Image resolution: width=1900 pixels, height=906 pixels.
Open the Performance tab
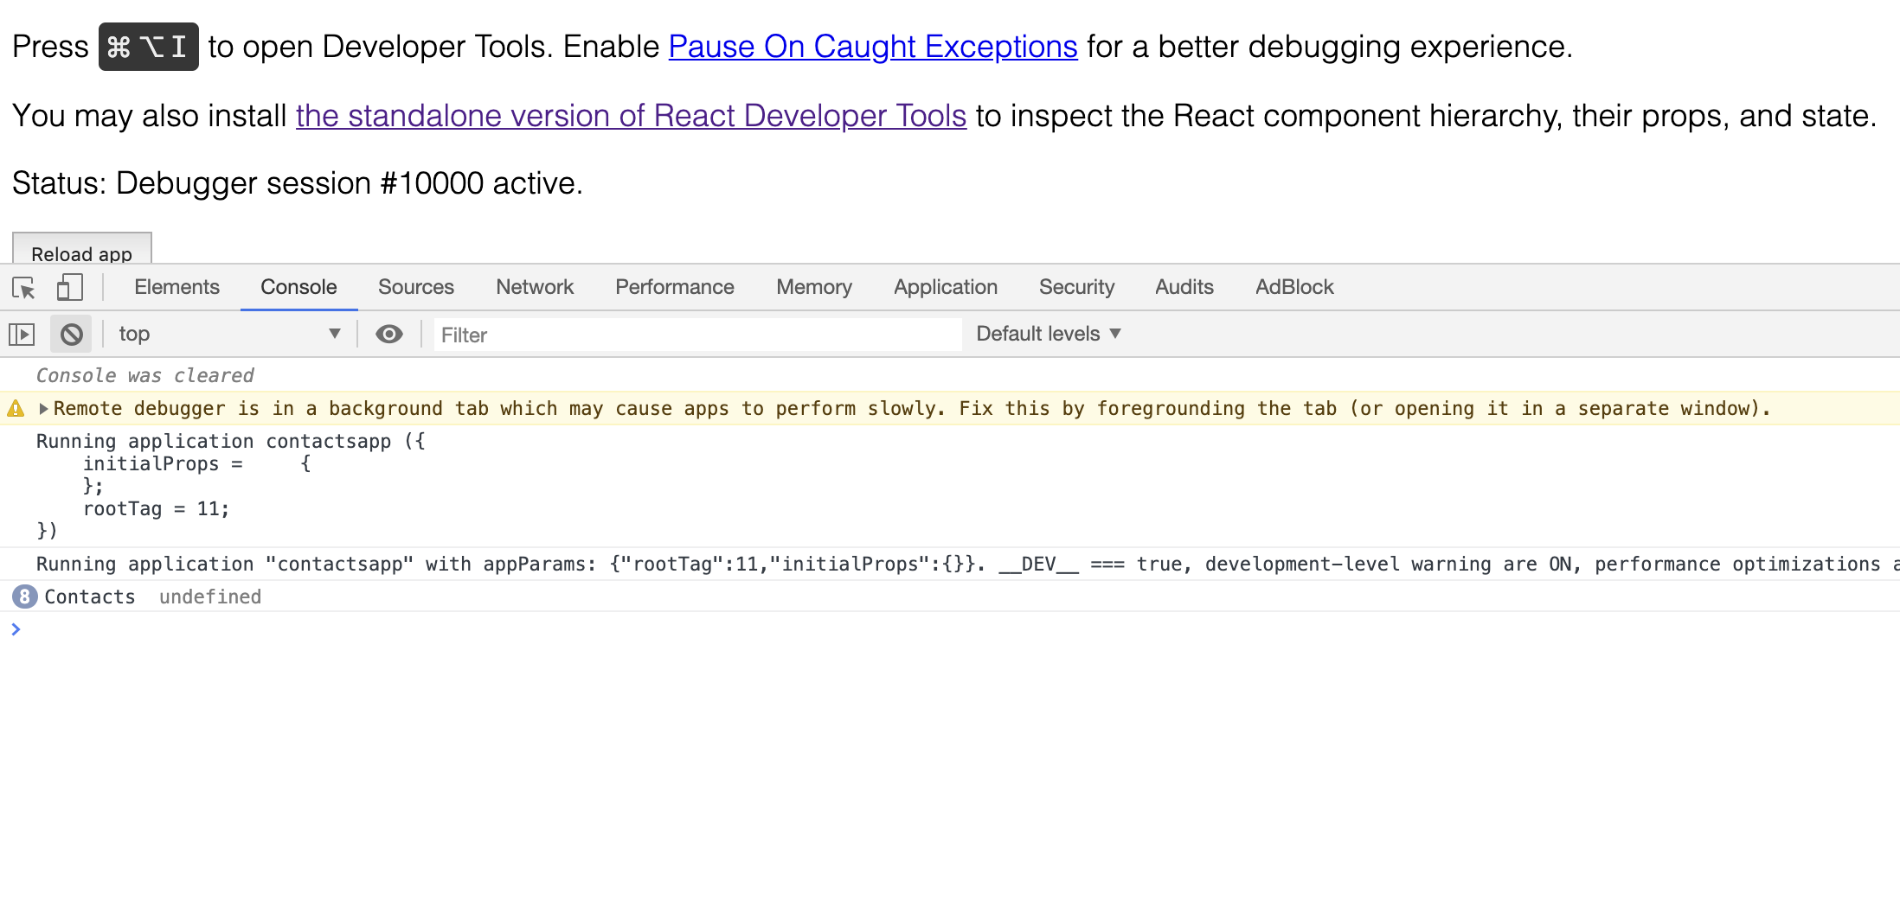pyautogui.click(x=675, y=287)
